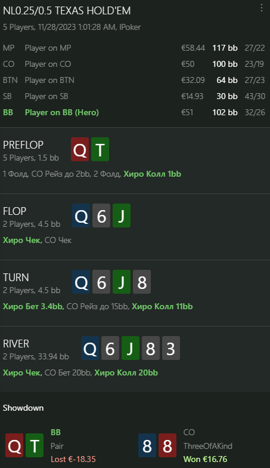The height and width of the screenshot is (468, 270).
Task: Click the TURN section header
Action: [16, 277]
